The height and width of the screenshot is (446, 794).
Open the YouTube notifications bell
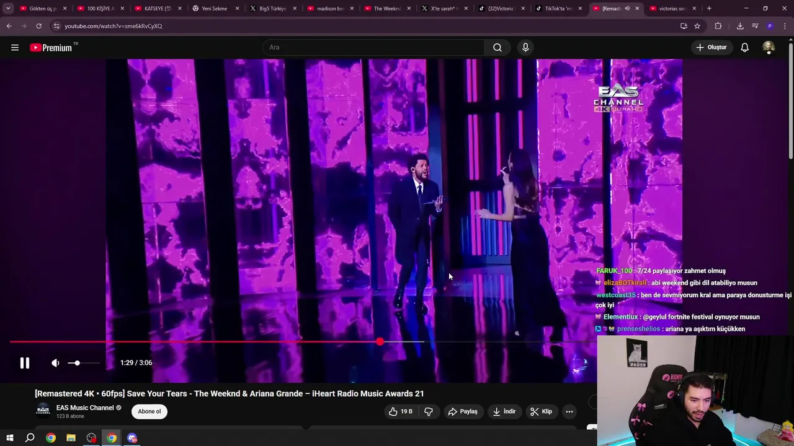click(x=744, y=47)
